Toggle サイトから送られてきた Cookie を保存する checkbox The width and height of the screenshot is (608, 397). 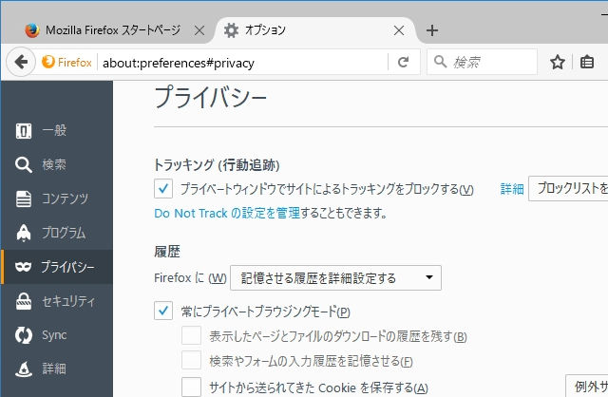(192, 387)
